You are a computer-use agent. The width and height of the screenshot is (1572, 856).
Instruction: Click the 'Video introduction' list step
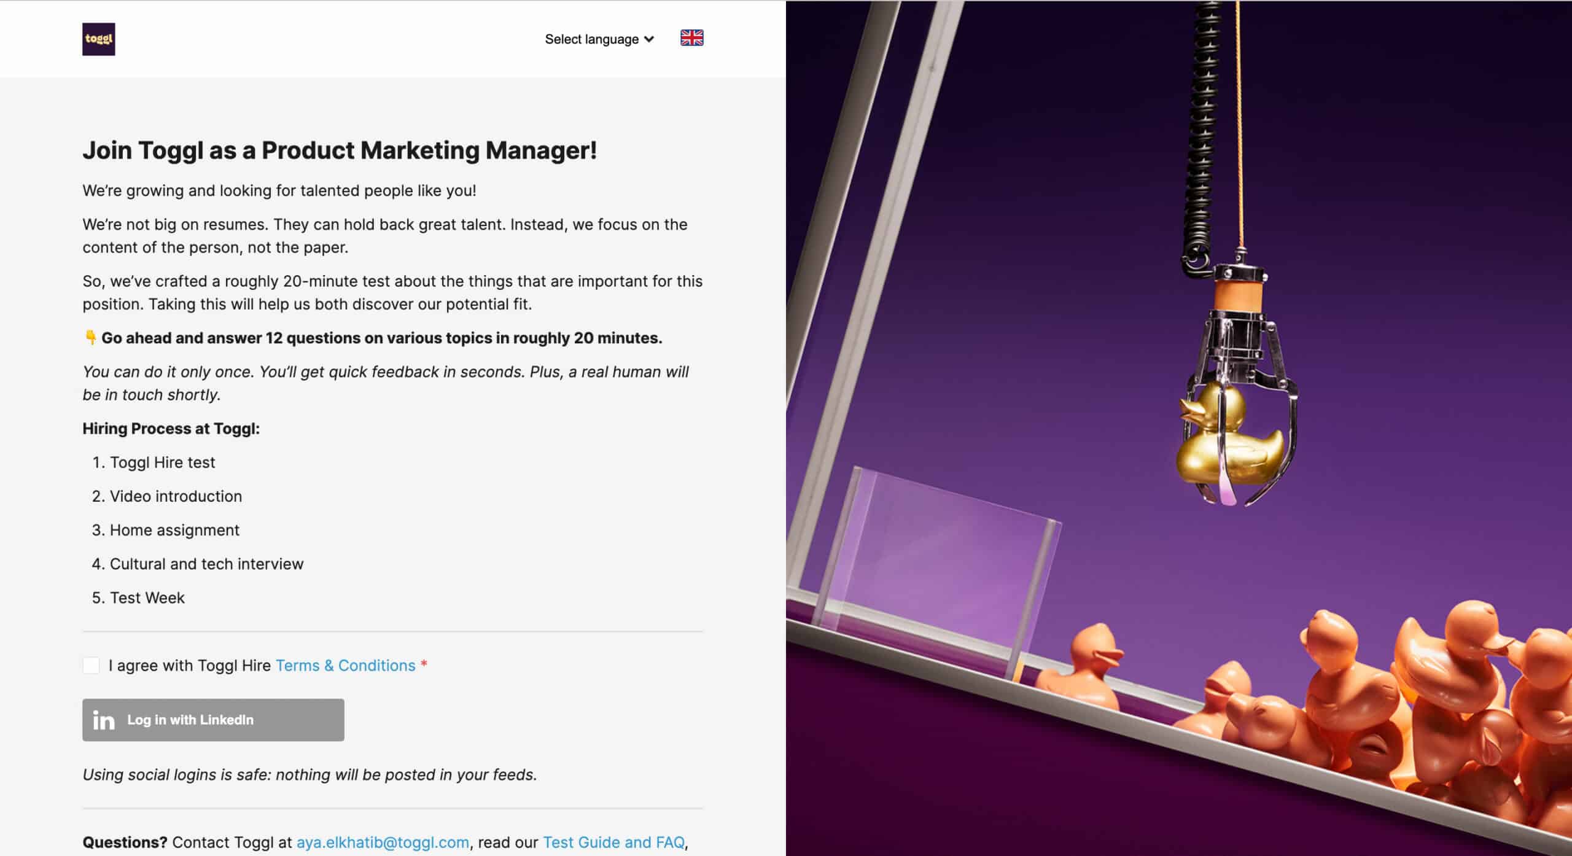[176, 496]
